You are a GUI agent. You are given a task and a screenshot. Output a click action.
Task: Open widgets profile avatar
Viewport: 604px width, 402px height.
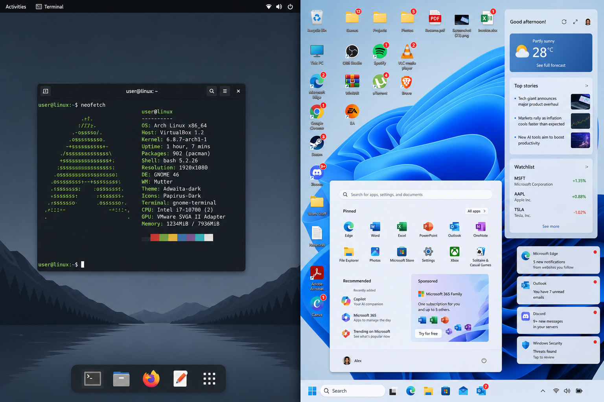click(x=588, y=22)
